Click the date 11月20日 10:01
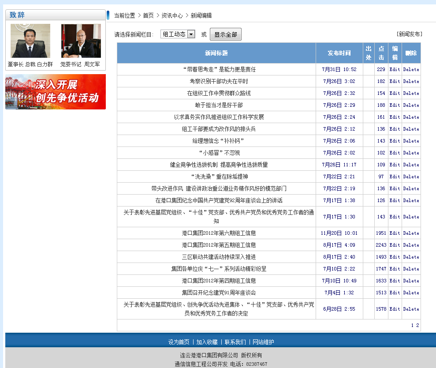436x368 pixels. click(339, 233)
